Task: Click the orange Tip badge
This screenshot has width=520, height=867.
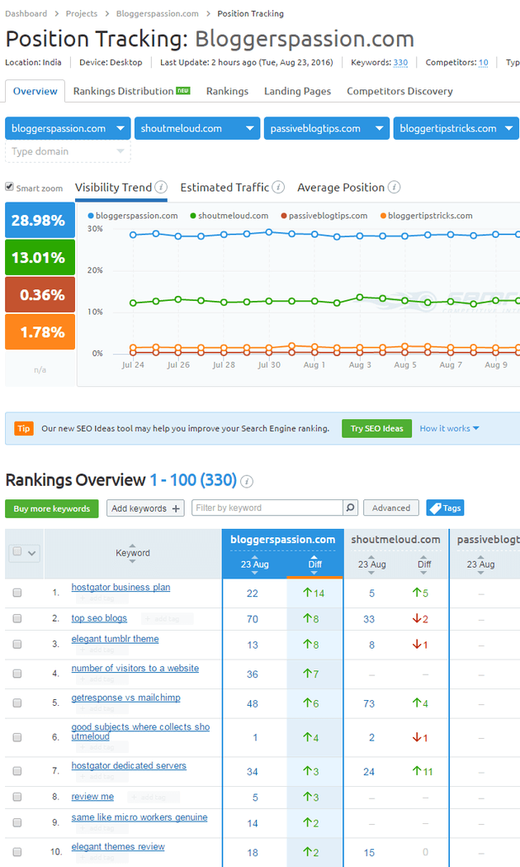Action: coord(24,428)
